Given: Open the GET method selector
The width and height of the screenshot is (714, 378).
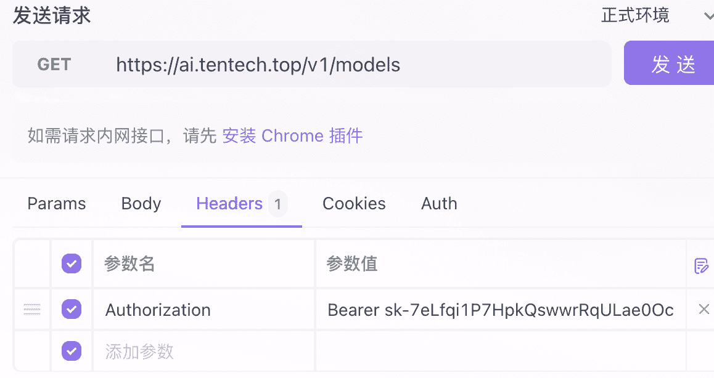Looking at the screenshot, I should [54, 65].
